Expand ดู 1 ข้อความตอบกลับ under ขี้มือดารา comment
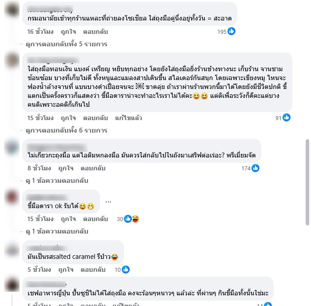This screenshot has width=311, height=306. [57, 231]
